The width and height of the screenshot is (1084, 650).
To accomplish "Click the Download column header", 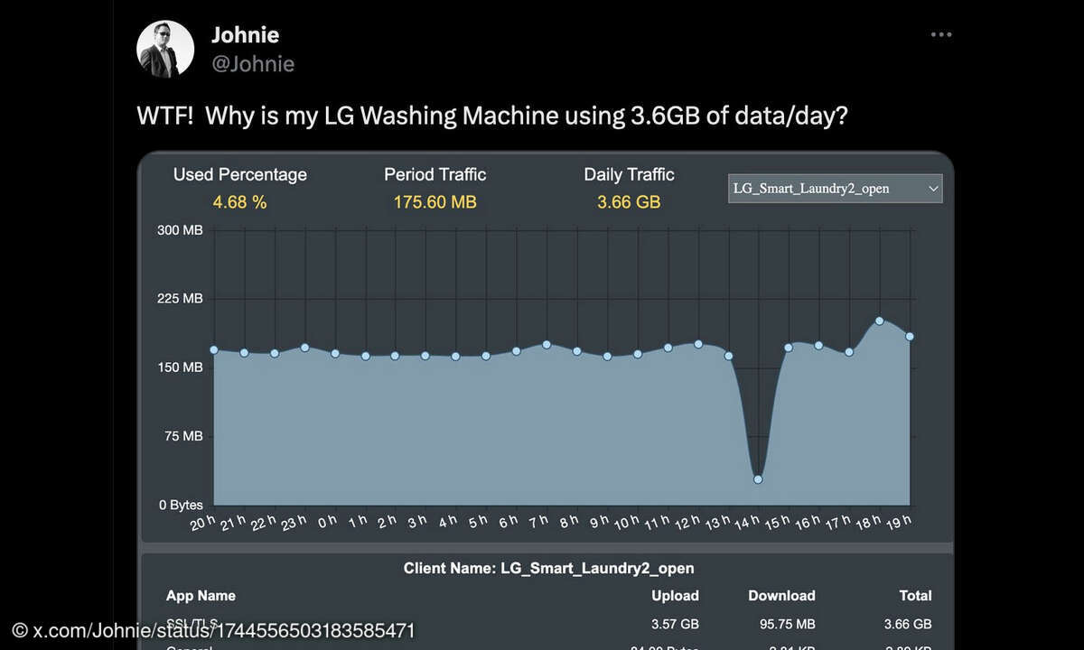I will tap(782, 596).
